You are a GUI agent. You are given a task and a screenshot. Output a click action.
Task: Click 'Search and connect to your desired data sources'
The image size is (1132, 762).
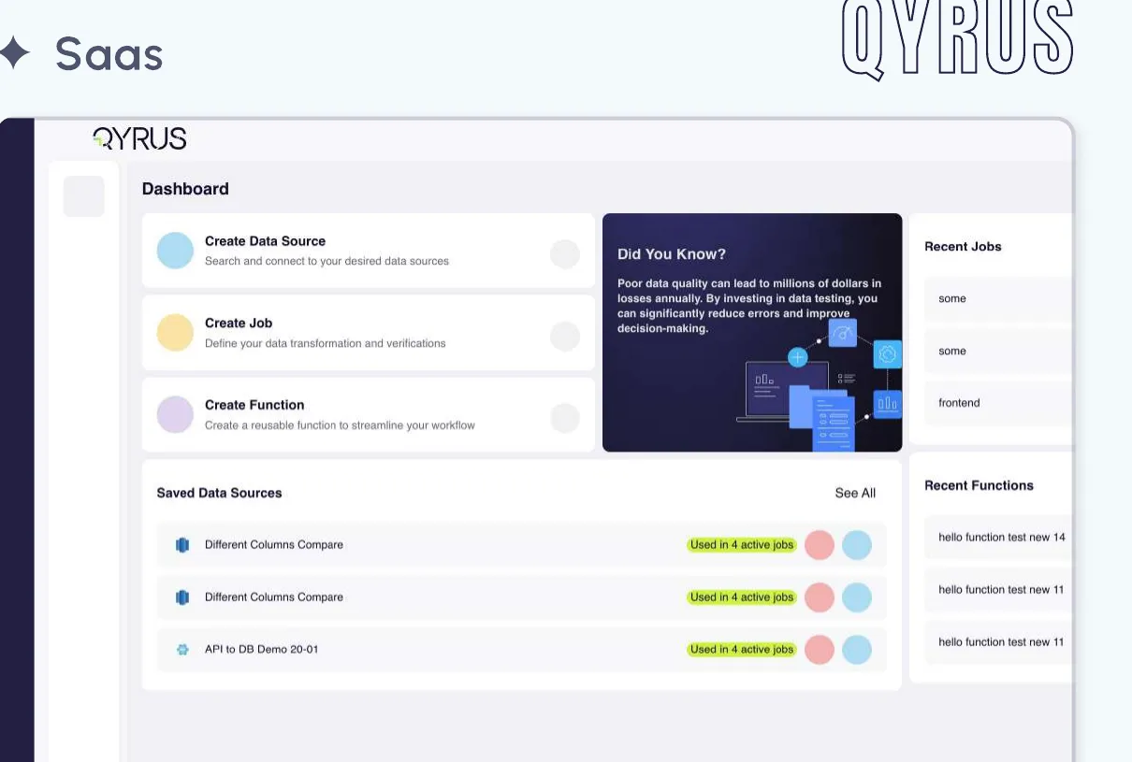pos(327,261)
